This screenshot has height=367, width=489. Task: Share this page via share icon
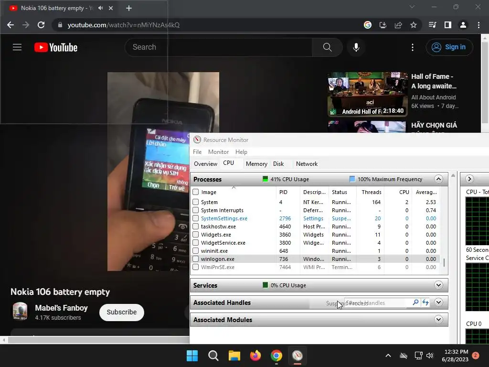[398, 25]
